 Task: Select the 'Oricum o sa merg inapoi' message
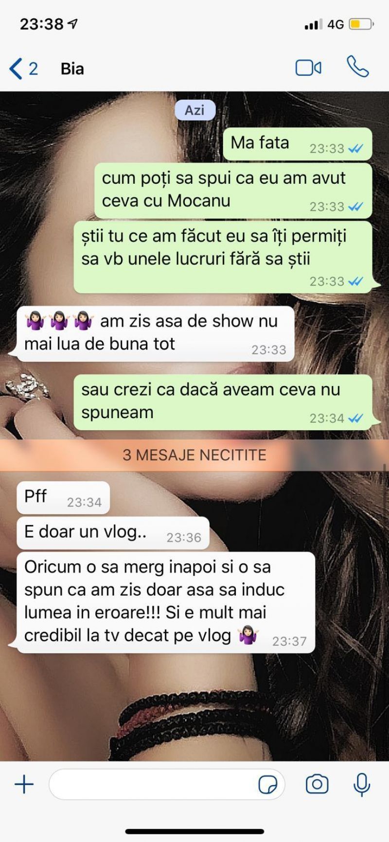coord(166,602)
